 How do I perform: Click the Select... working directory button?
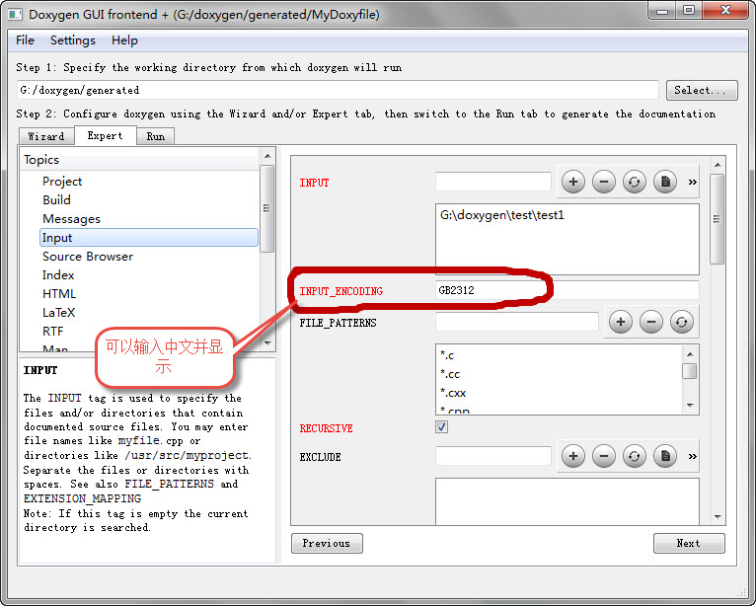pyautogui.click(x=702, y=90)
